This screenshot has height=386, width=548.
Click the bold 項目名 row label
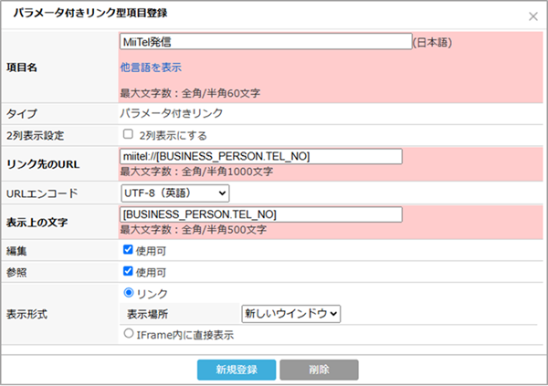pos(24,68)
